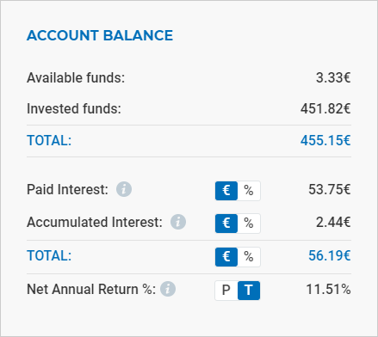Click the ACCOUNT BALANCE heading
Viewport: 378px width, 337px height.
(100, 35)
